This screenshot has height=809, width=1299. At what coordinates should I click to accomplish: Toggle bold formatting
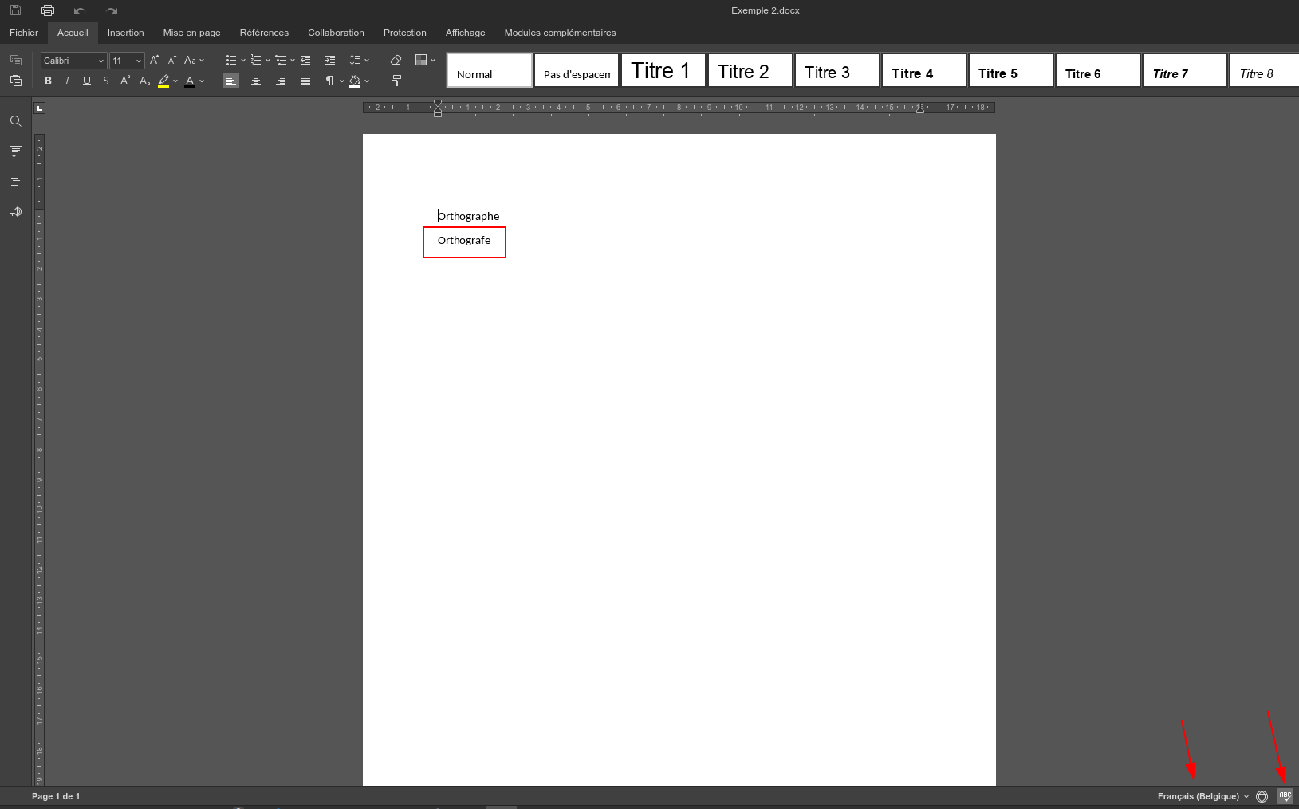(48, 81)
